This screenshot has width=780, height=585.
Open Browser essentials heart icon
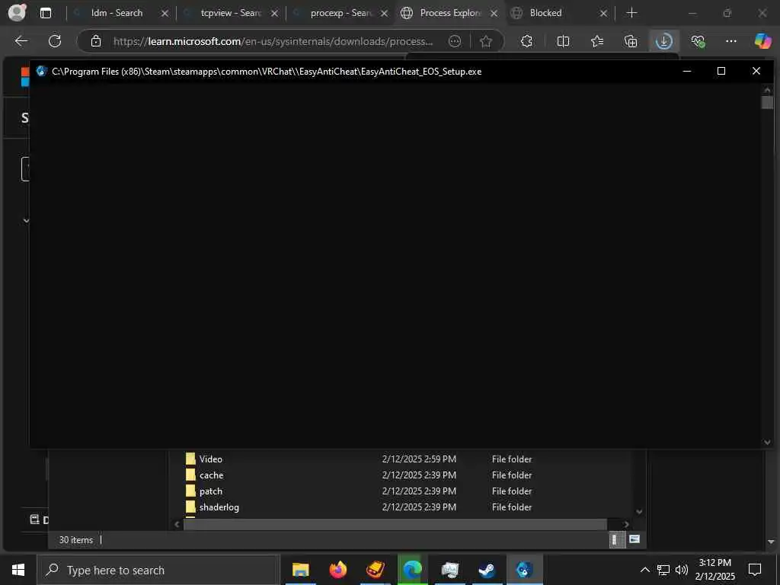click(698, 41)
